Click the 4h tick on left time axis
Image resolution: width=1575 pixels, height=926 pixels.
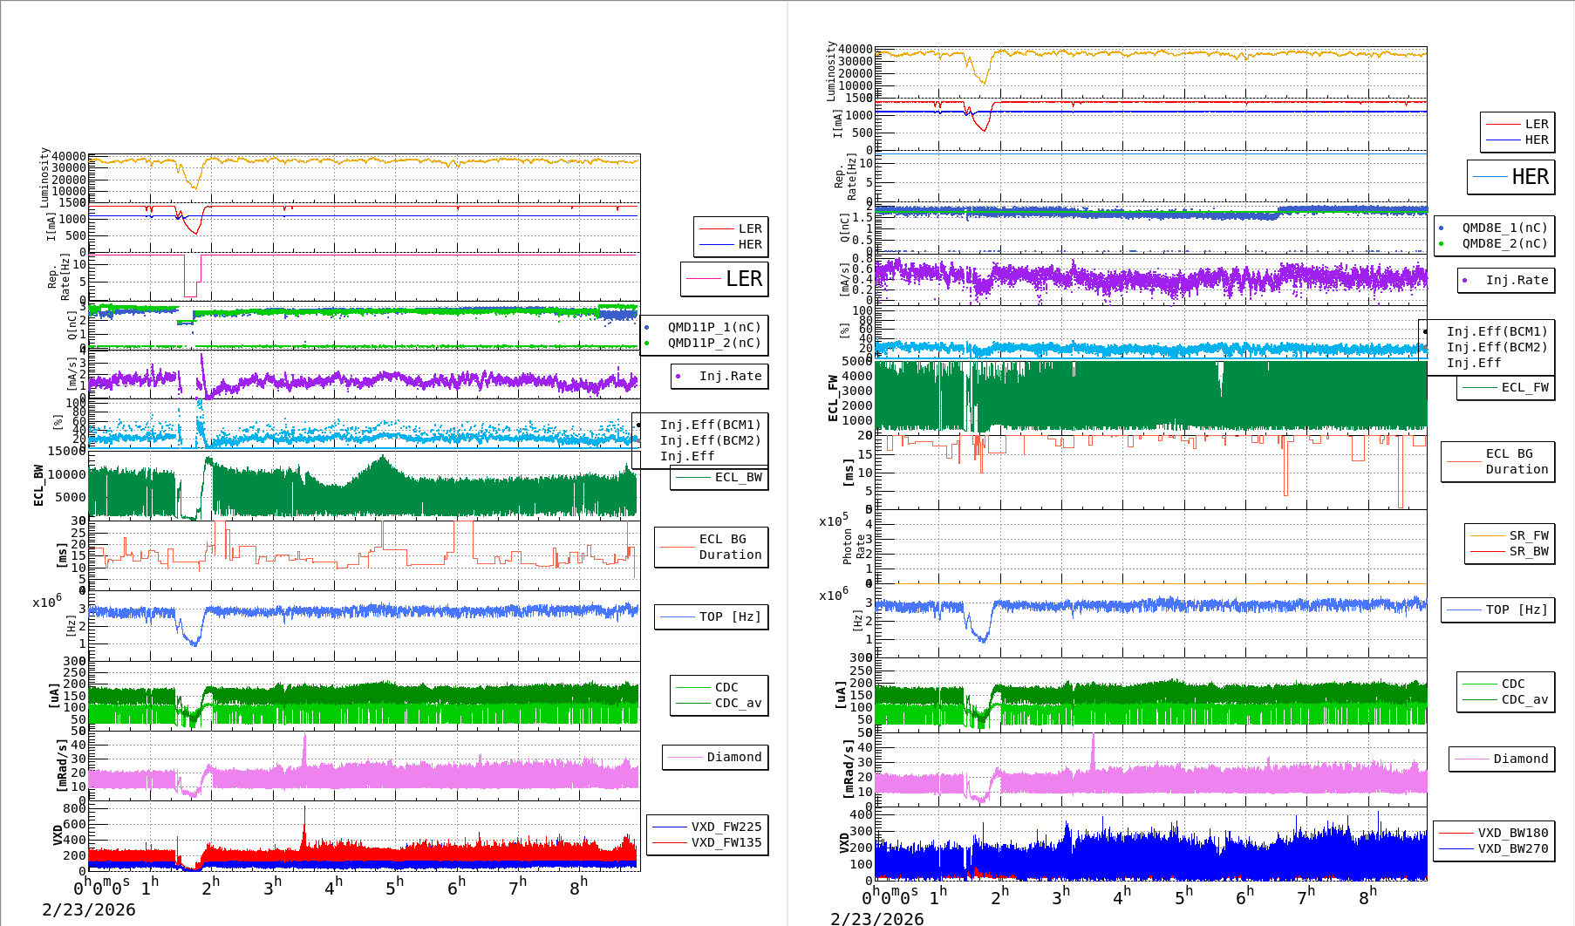(x=333, y=887)
